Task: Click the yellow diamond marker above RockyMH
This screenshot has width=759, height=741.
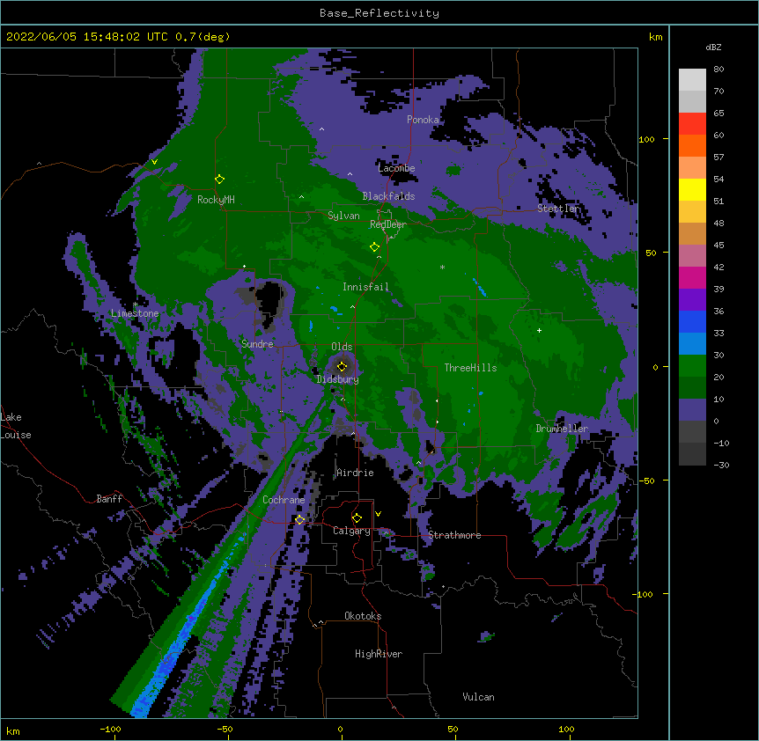Action: [220, 180]
